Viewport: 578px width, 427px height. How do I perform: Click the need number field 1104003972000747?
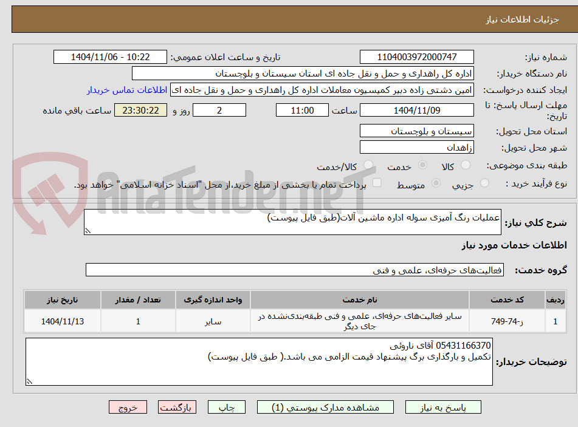click(416, 57)
